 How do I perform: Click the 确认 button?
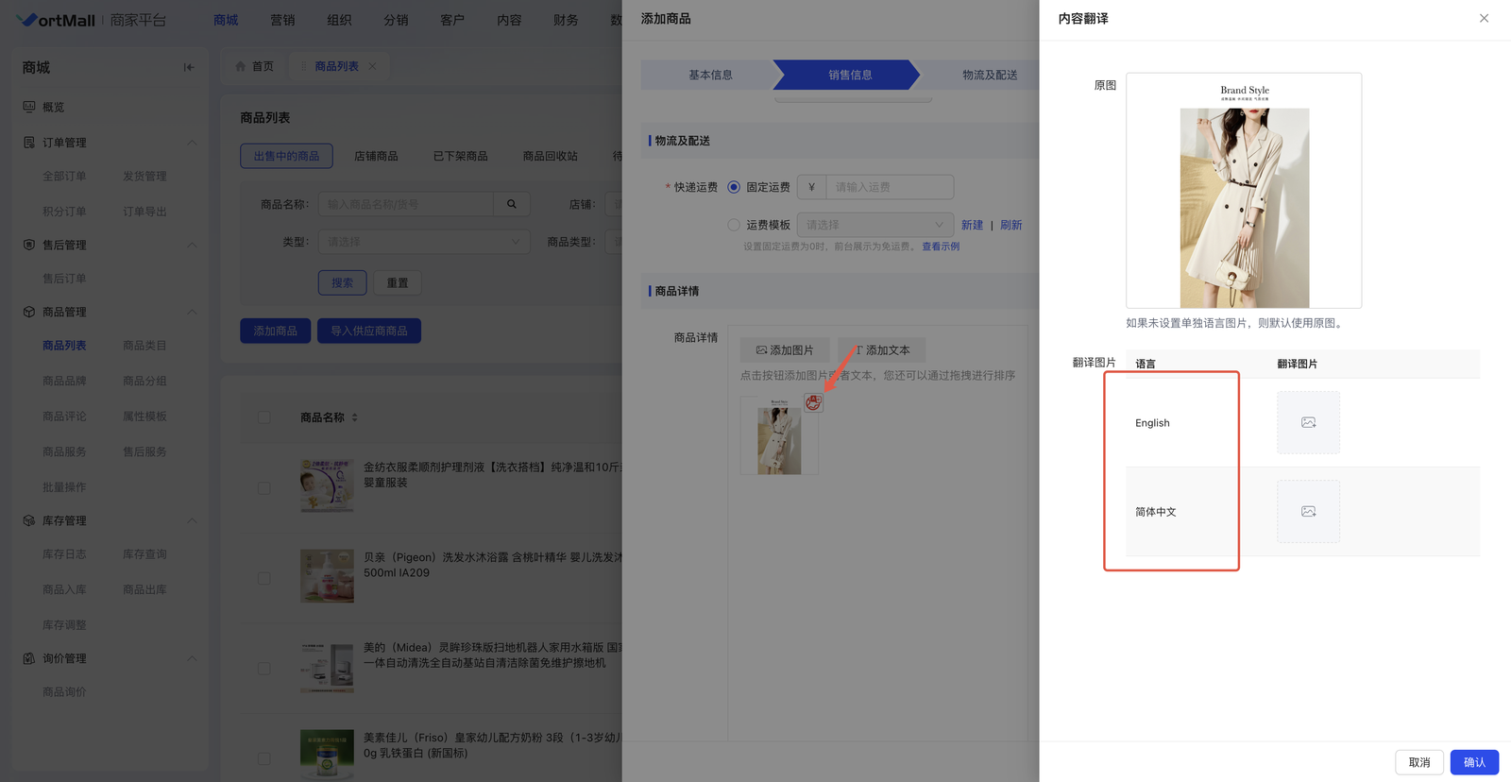click(x=1473, y=762)
